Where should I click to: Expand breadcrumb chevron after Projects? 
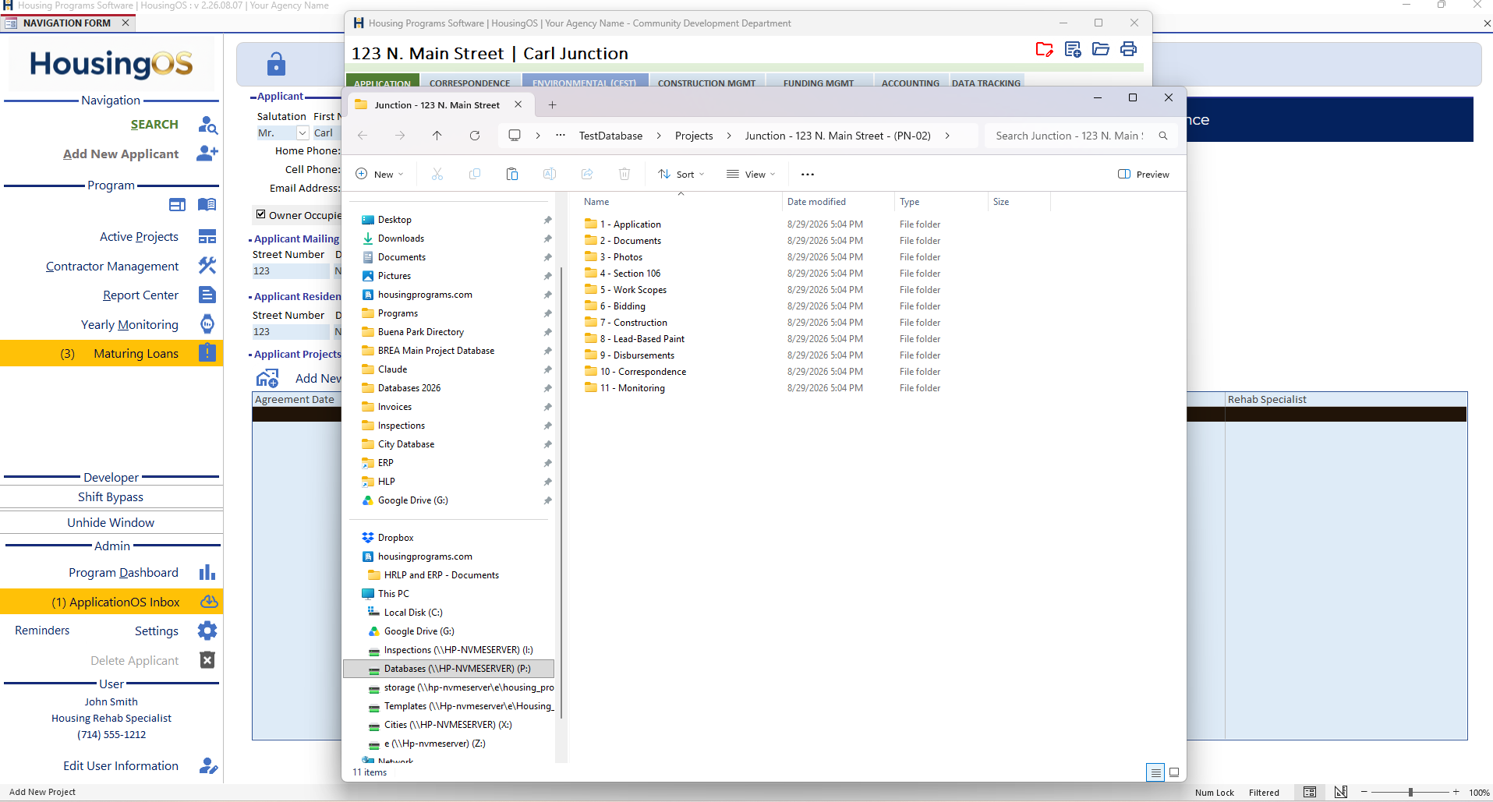(729, 136)
